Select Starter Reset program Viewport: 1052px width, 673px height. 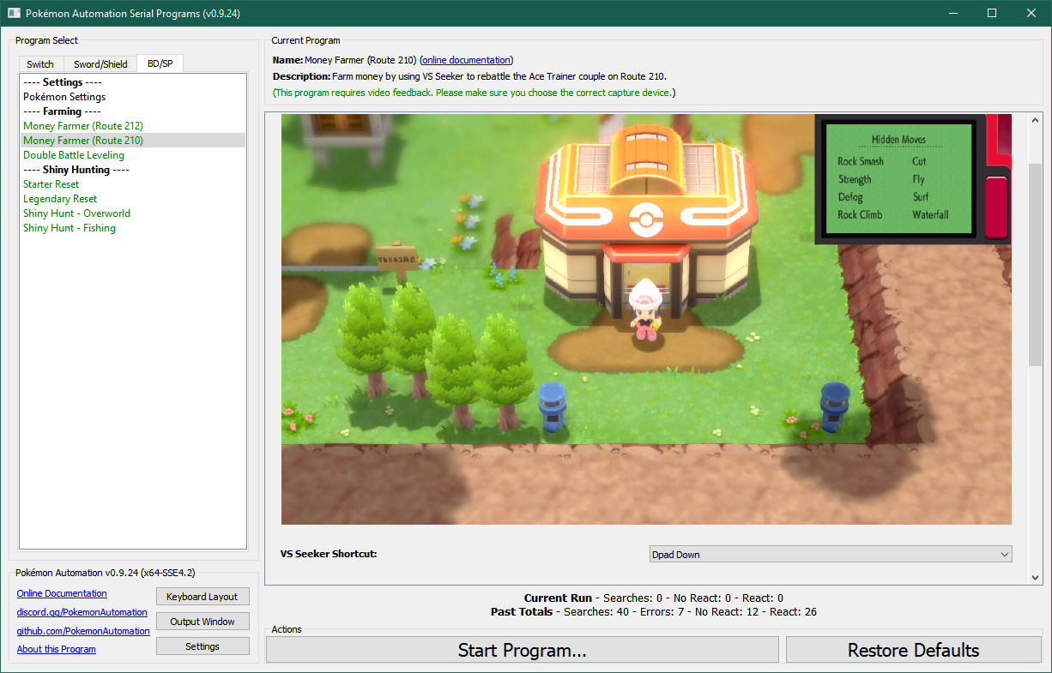[x=51, y=184]
